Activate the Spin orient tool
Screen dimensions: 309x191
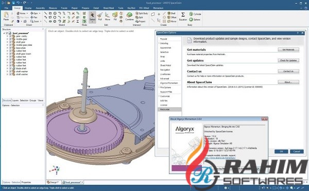click(34, 13)
